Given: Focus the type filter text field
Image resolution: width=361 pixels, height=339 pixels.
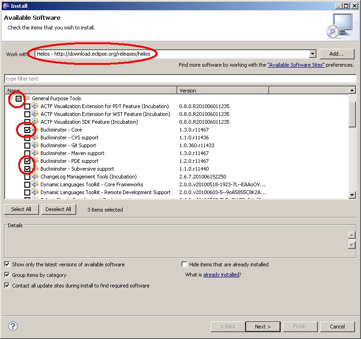Looking at the screenshot, I should pos(180,79).
